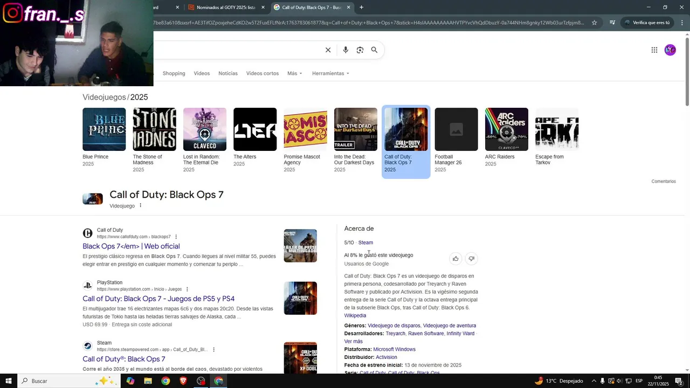Select The Alters game card

point(255,138)
